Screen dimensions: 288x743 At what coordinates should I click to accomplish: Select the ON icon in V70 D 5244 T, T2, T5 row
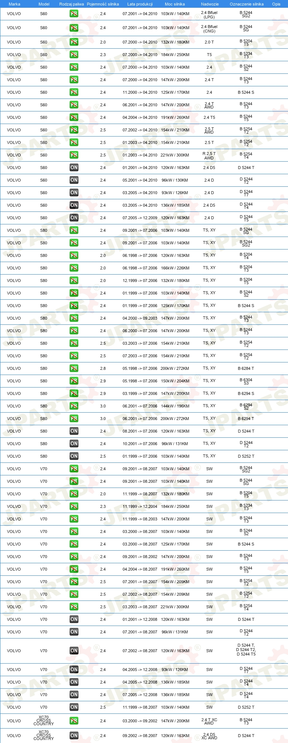[x=74, y=651]
